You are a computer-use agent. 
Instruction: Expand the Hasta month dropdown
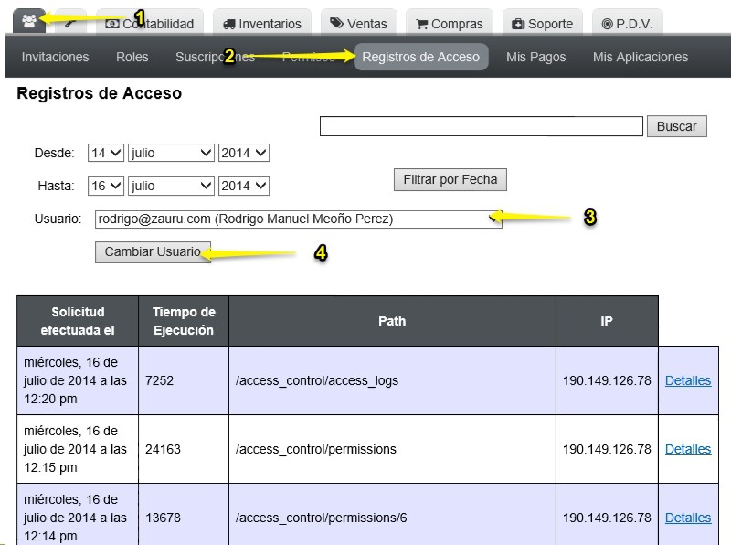(x=171, y=187)
